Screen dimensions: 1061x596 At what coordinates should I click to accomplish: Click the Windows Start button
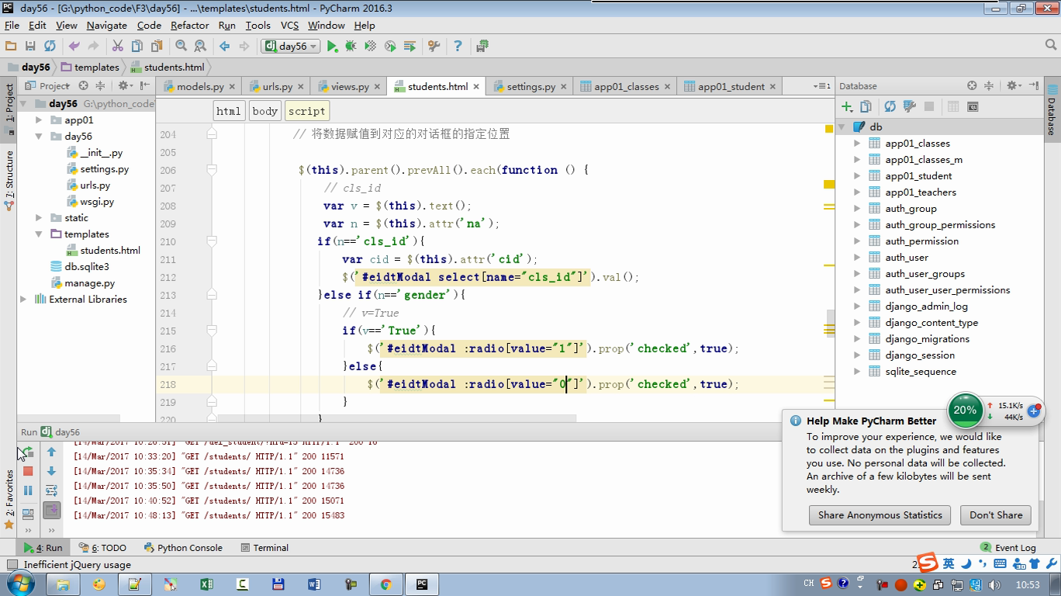point(19,584)
